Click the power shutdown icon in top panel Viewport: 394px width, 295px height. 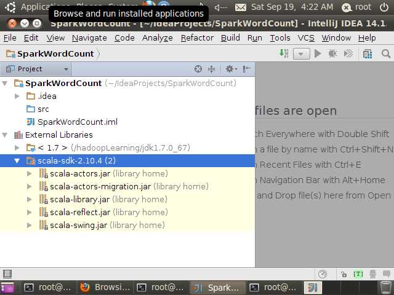[384, 7]
